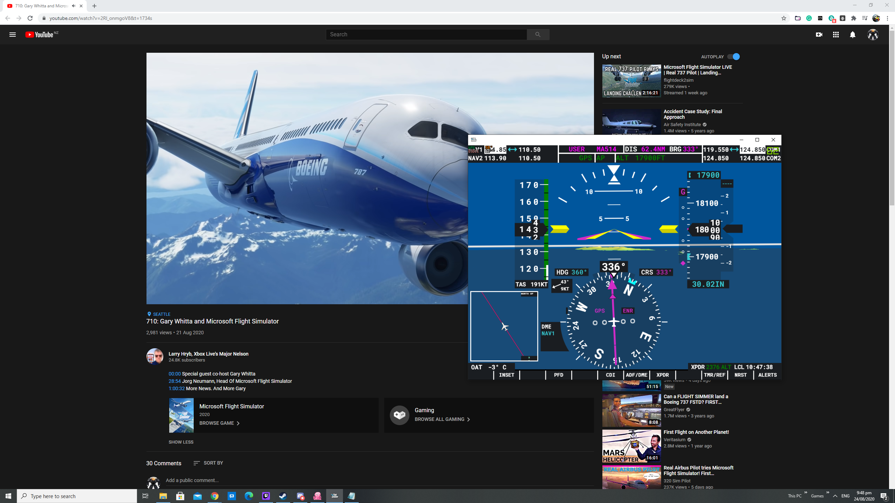Open the SEATTLE location link

[162, 314]
